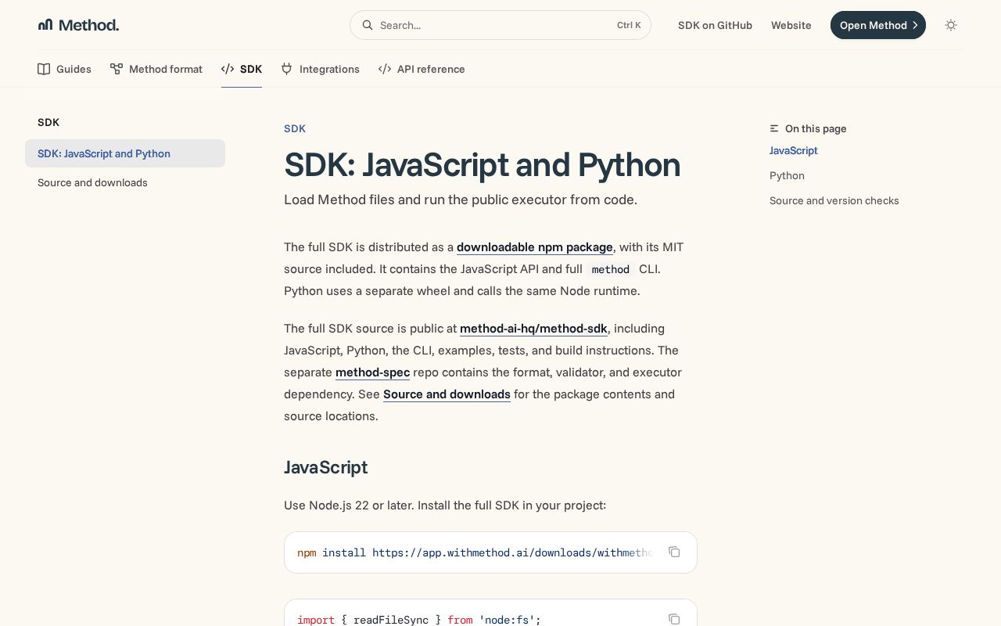Open the downloadable npm package link
This screenshot has width=1001, height=626.
[x=535, y=247]
